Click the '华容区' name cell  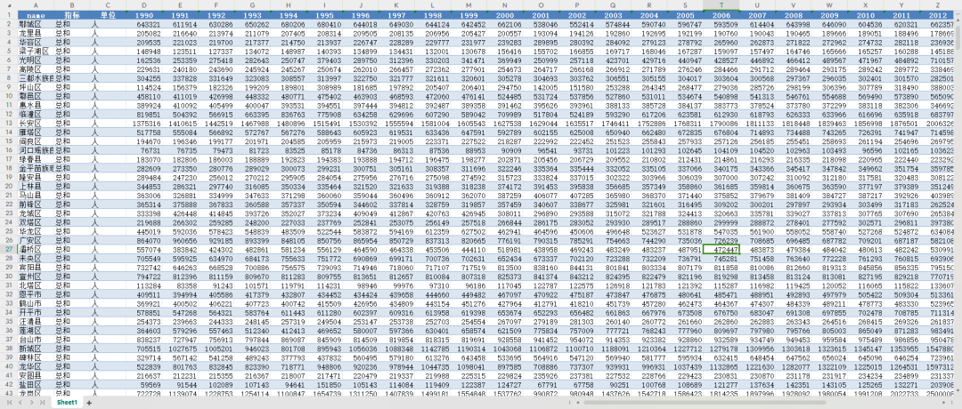click(36, 43)
